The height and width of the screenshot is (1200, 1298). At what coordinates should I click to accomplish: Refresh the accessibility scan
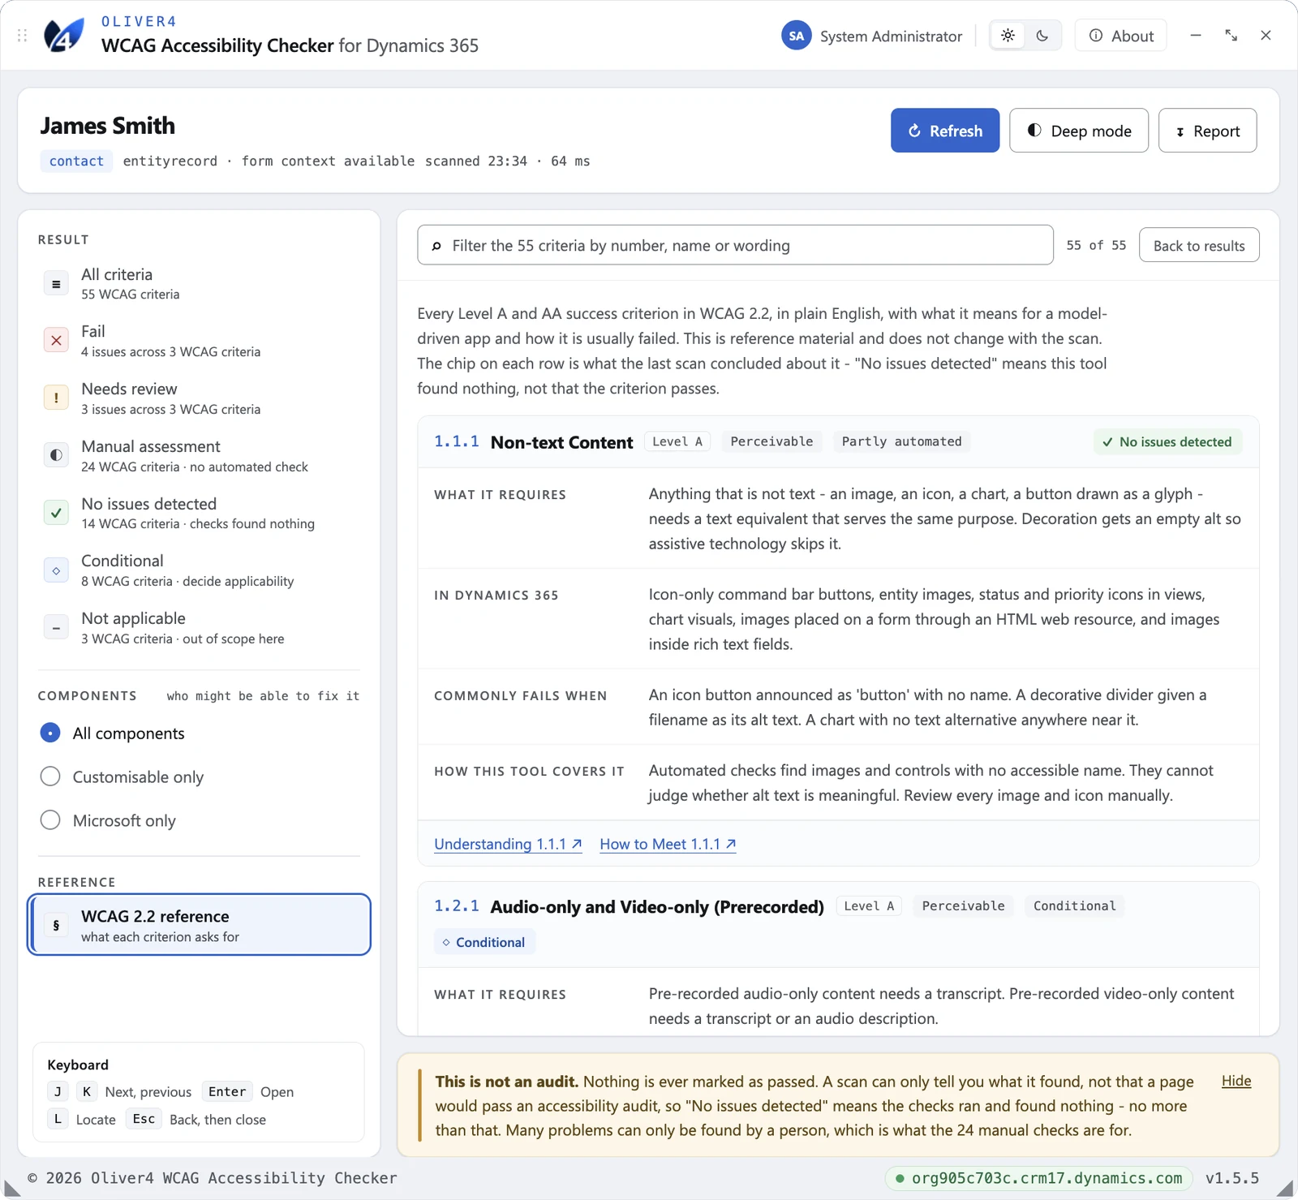[x=945, y=131]
